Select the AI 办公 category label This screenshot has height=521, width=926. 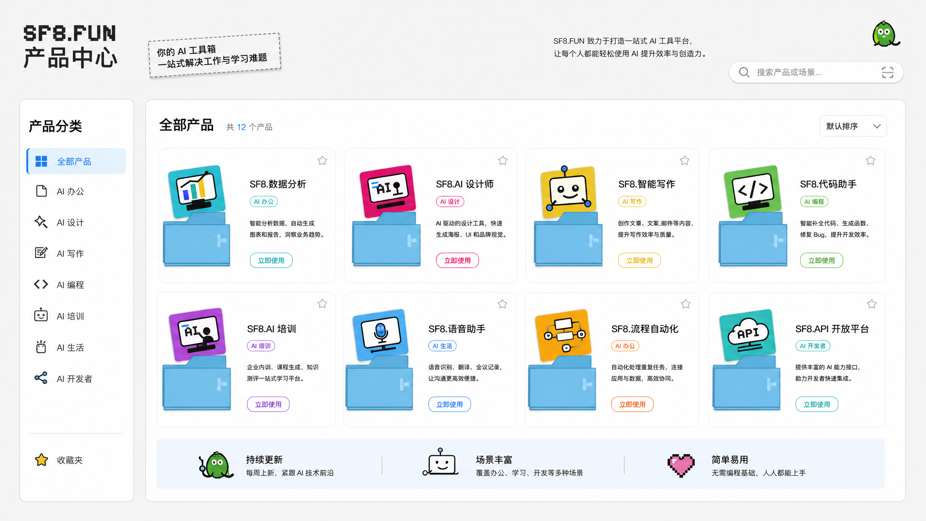click(x=71, y=191)
